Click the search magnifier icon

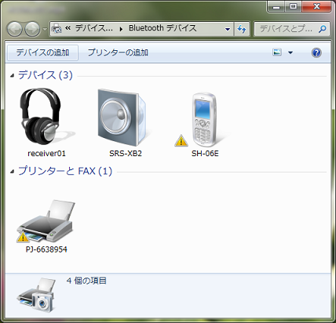coord(323,29)
